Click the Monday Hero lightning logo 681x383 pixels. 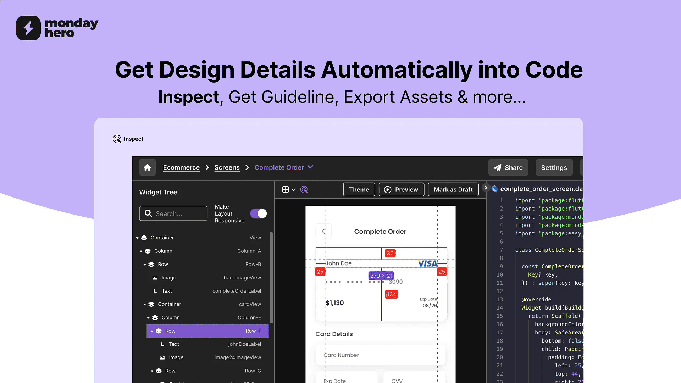(x=28, y=28)
